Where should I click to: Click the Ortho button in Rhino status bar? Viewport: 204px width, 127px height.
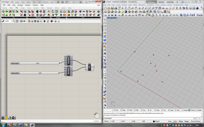click(x=175, y=121)
